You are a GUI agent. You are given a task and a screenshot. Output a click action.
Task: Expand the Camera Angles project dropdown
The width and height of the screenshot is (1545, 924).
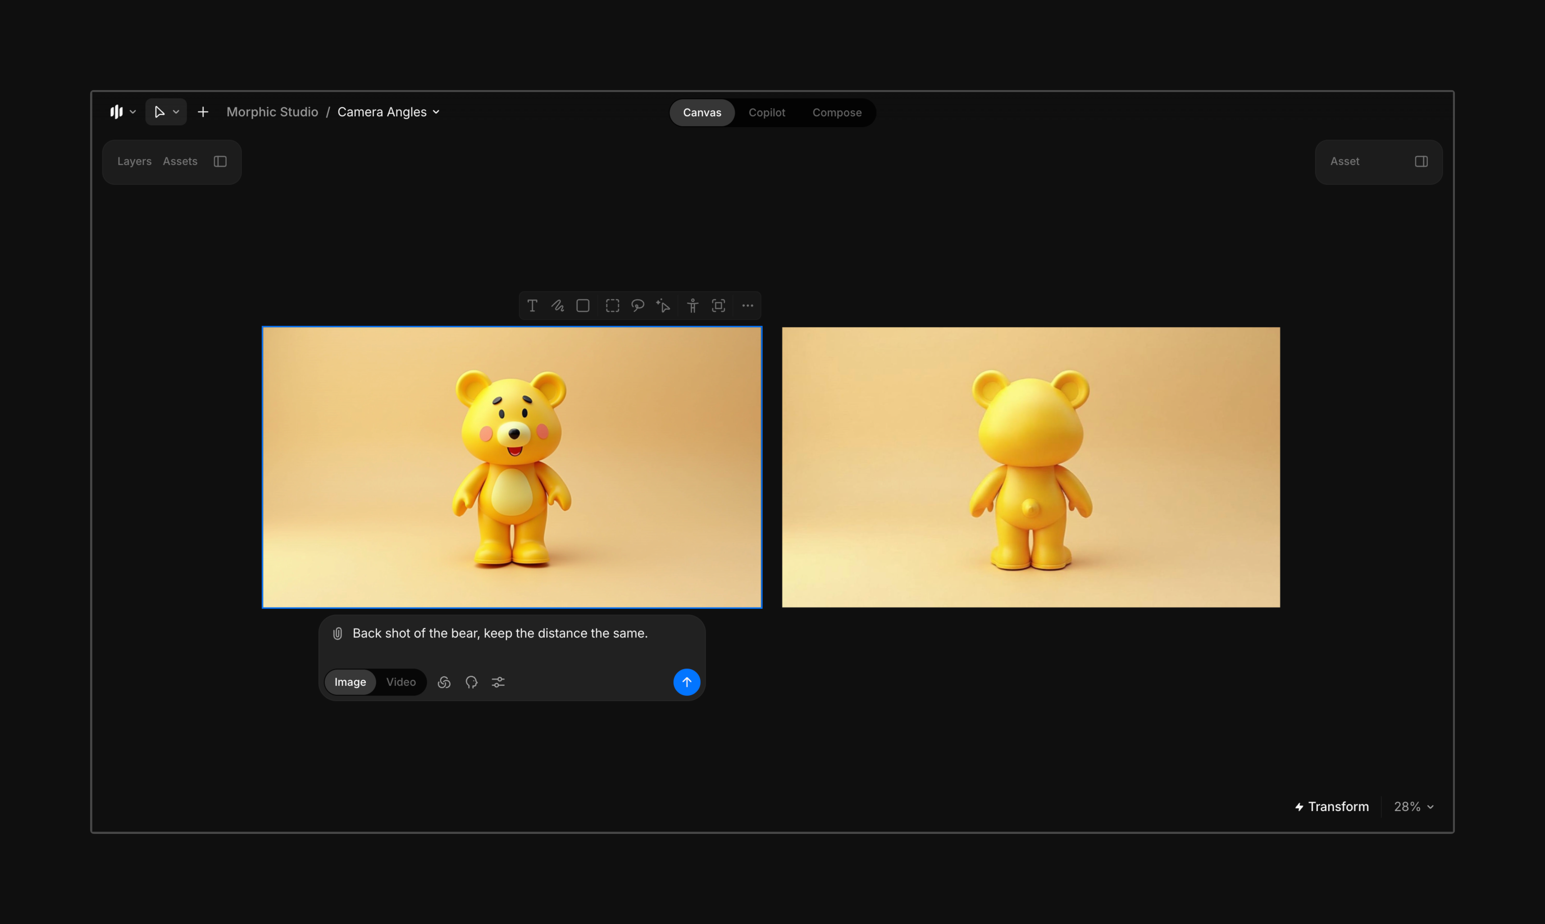click(x=437, y=112)
